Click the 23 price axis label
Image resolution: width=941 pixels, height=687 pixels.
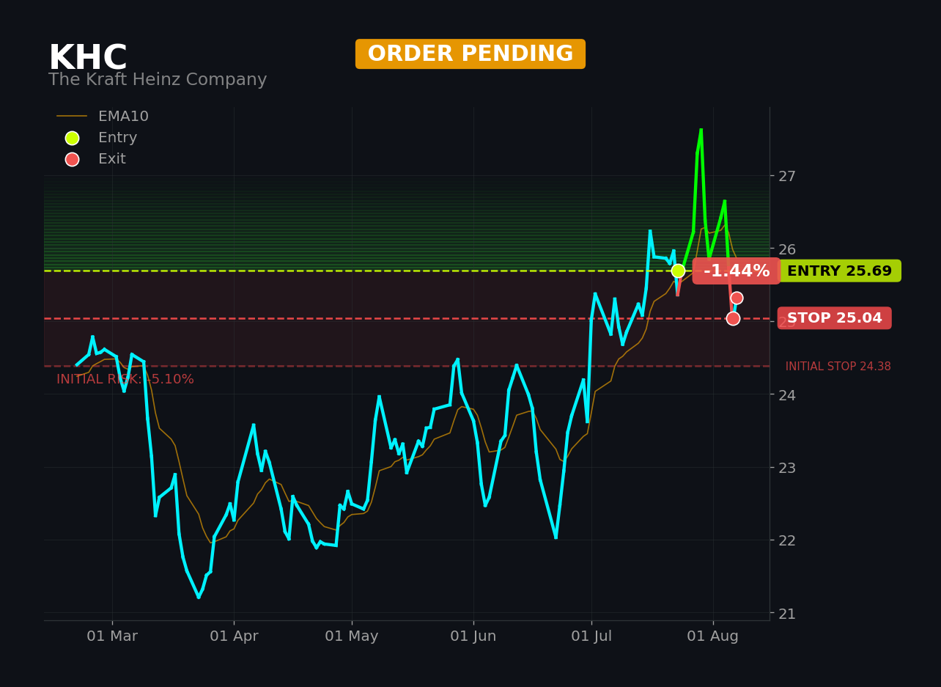tap(787, 467)
